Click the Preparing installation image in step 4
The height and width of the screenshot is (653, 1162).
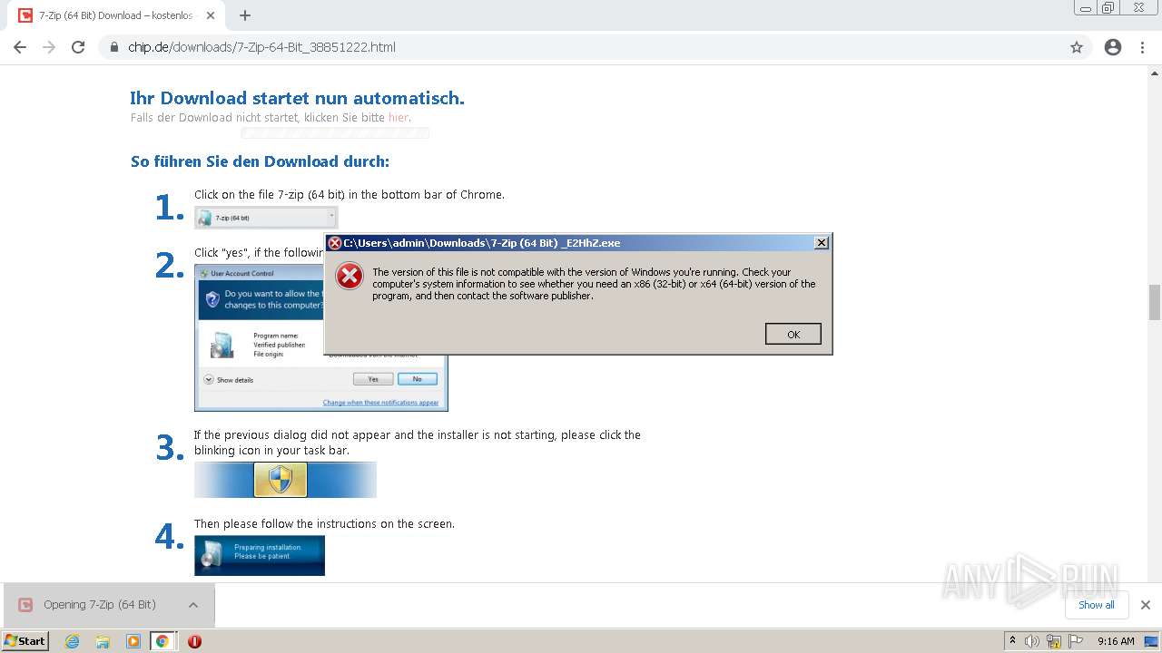pos(260,555)
